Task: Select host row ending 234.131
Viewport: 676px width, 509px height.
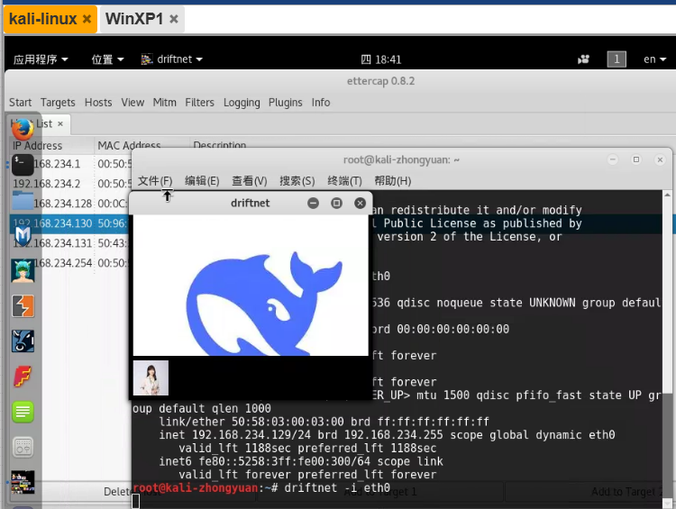Action: pyautogui.click(x=69, y=243)
